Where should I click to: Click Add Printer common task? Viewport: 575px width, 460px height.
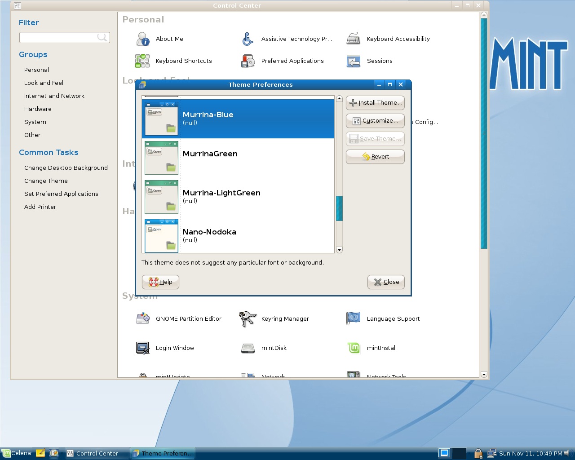click(40, 207)
